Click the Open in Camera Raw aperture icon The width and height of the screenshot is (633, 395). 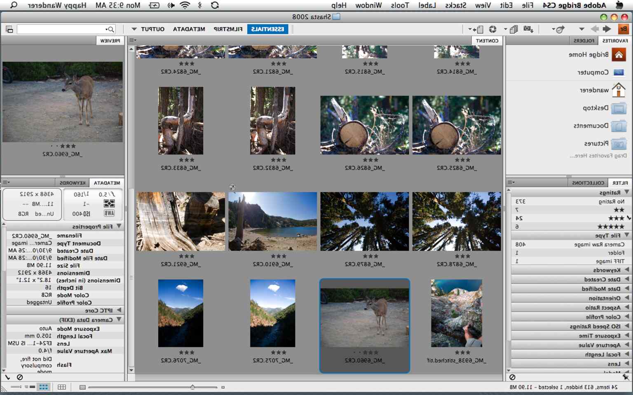tap(492, 29)
